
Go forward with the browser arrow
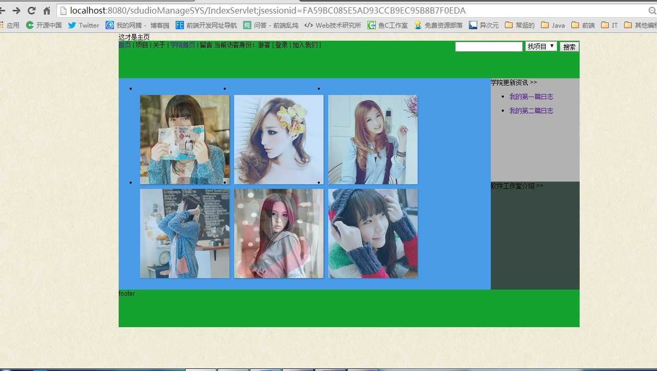(x=16, y=10)
